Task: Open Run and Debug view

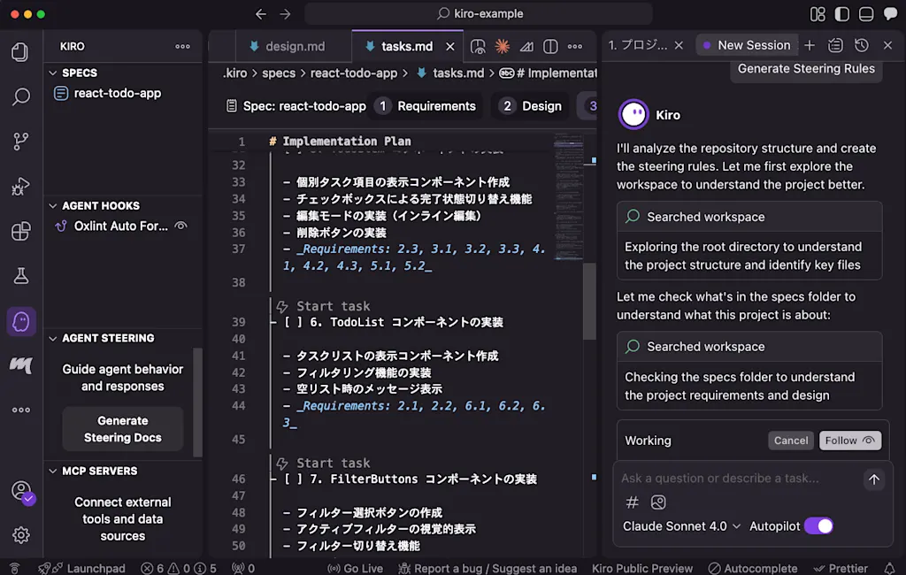Action: click(21, 186)
